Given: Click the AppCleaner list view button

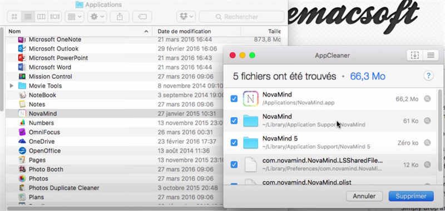Looking at the screenshot, I should 431,56.
